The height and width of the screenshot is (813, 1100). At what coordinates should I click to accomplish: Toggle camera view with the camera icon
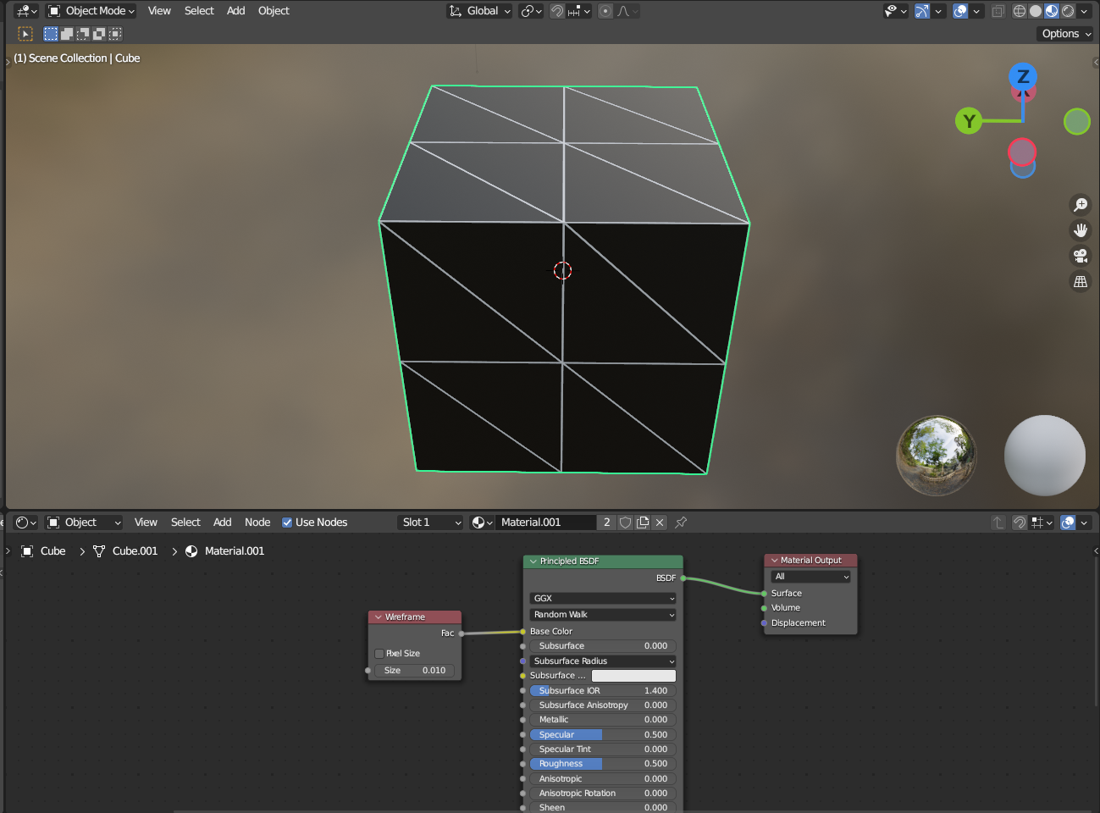coord(1081,256)
